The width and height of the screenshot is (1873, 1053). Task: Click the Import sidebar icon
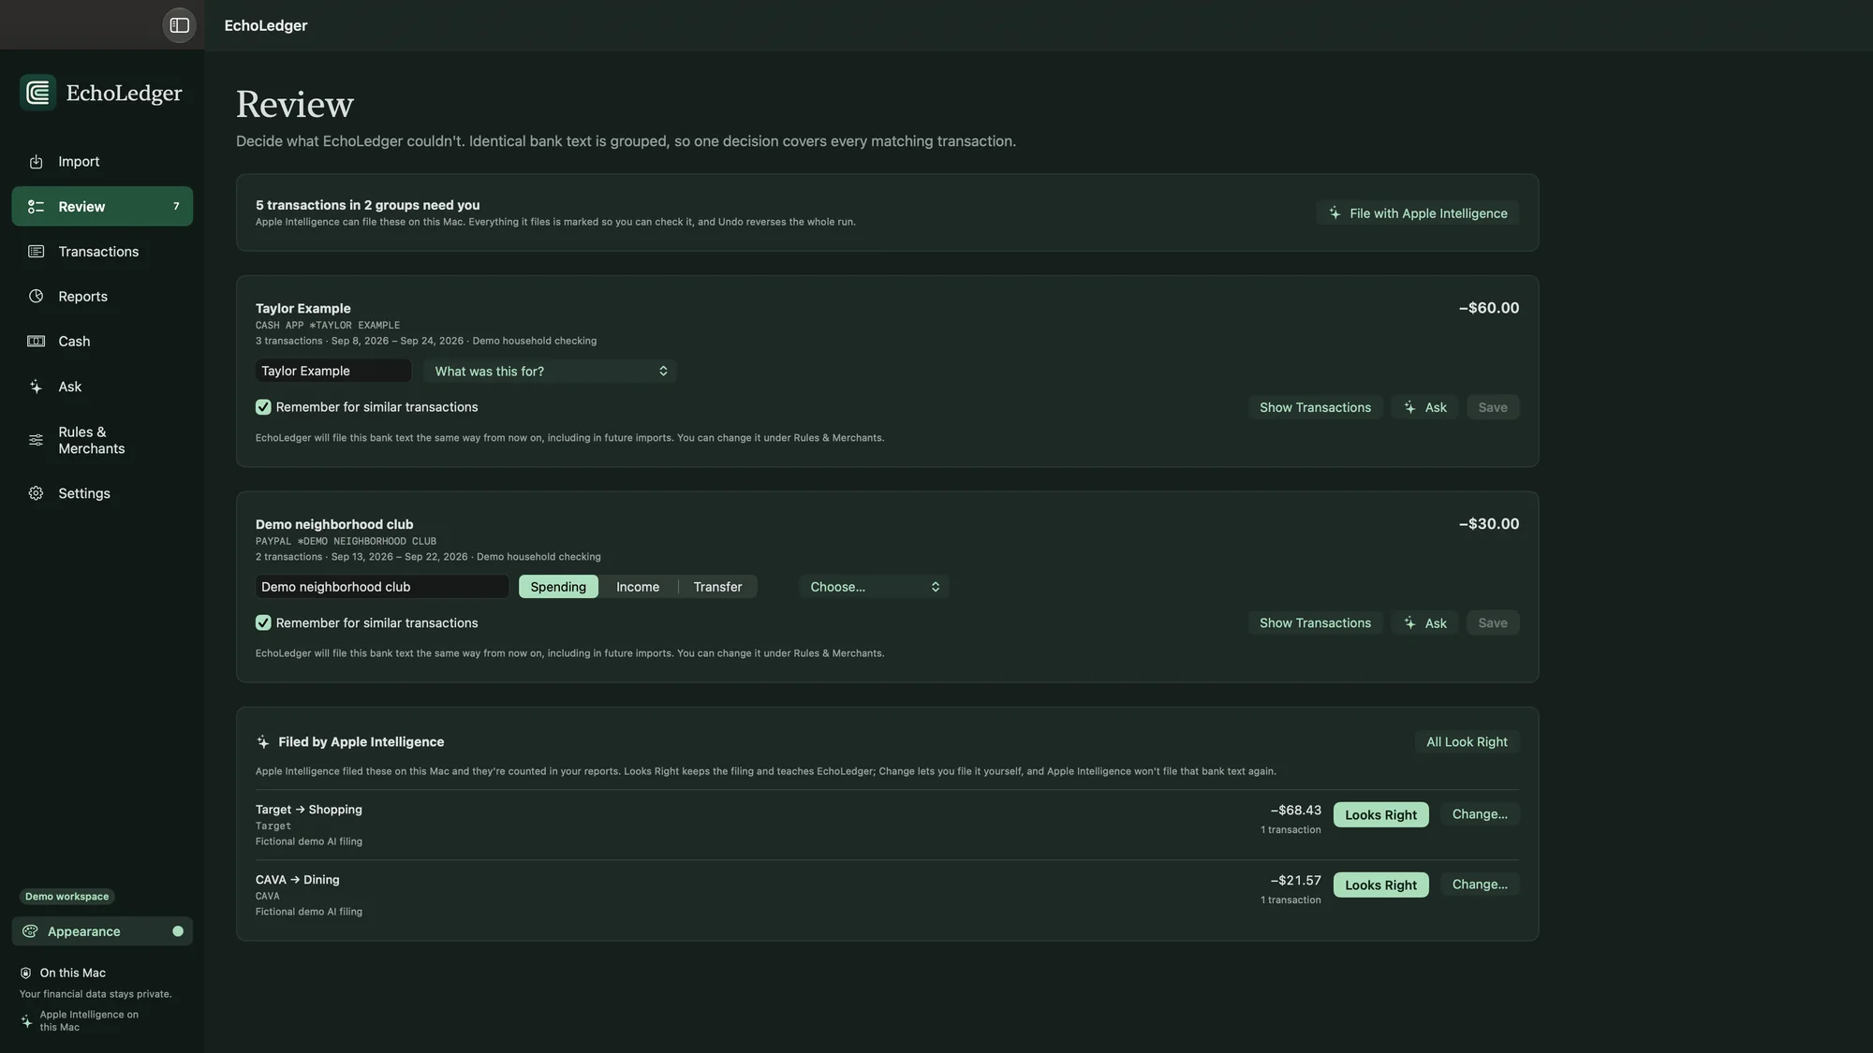point(36,162)
